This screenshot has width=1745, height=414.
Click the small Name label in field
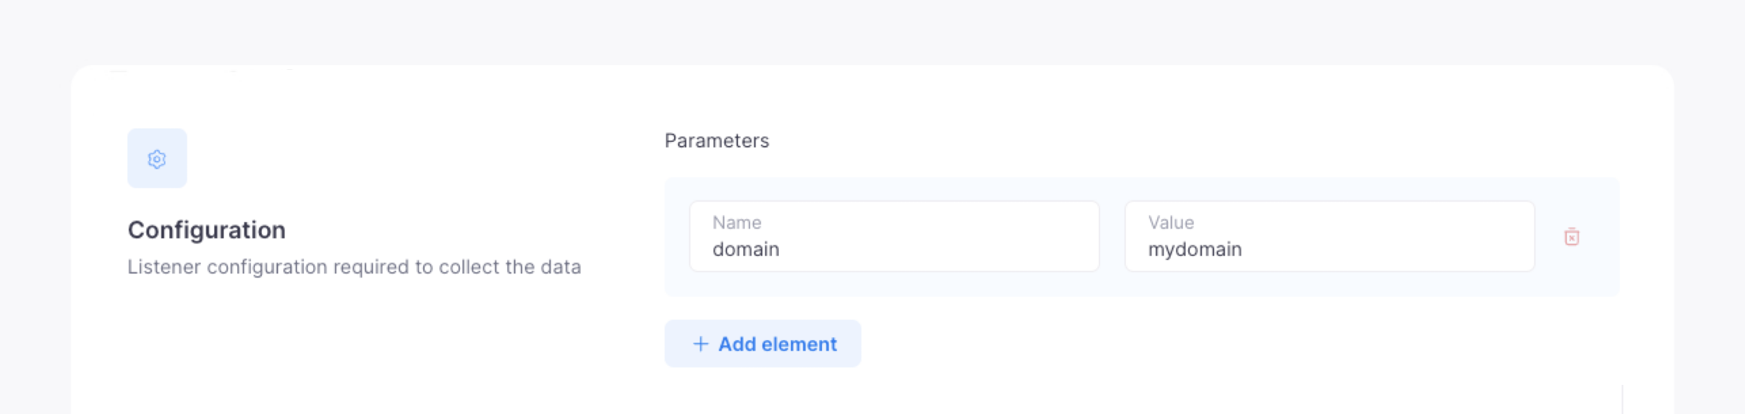[x=736, y=223]
